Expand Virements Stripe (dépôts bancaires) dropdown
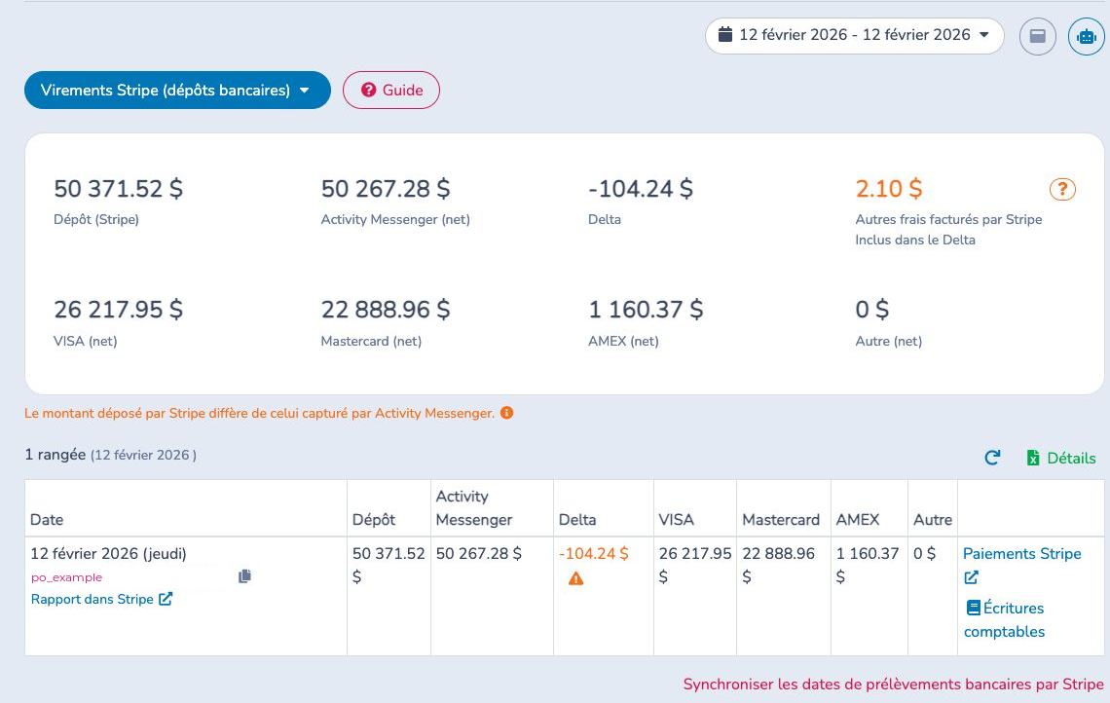The image size is (1110, 703). pos(177,90)
